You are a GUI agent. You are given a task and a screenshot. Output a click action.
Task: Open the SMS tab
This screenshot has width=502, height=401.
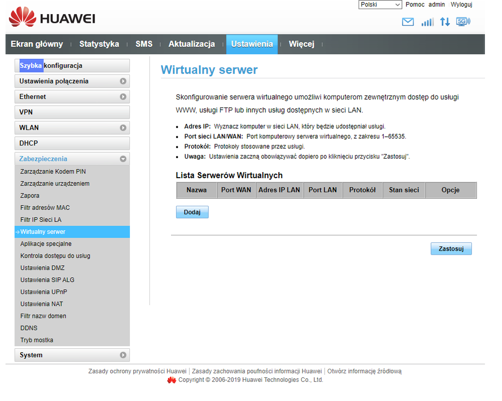click(144, 44)
